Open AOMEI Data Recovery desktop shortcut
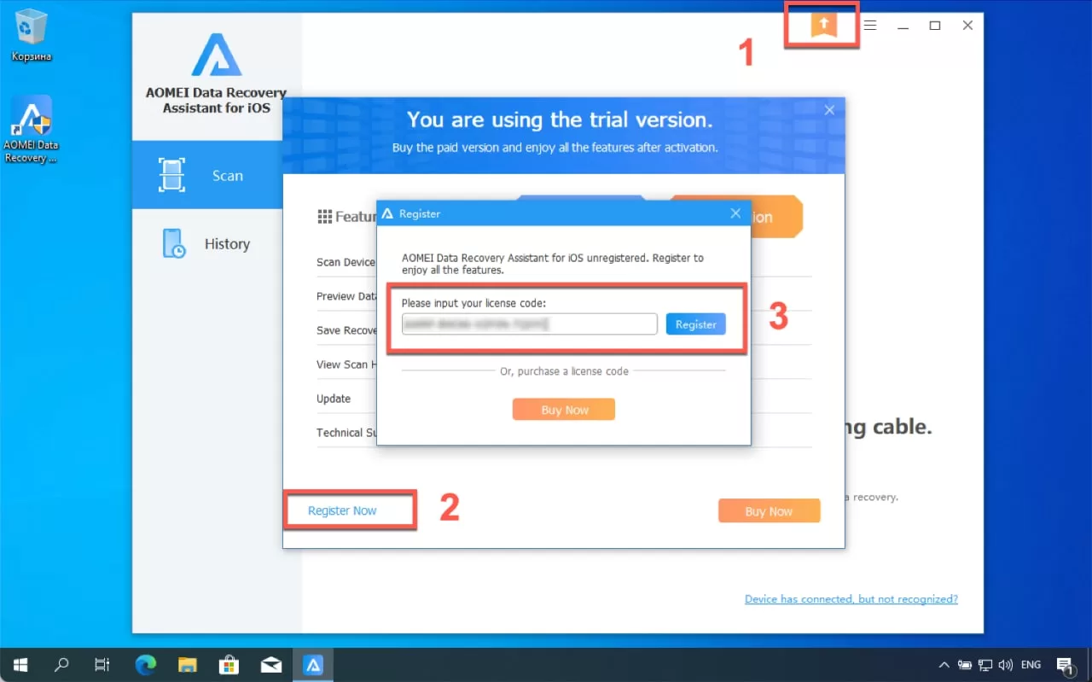1092x682 pixels. (32, 129)
